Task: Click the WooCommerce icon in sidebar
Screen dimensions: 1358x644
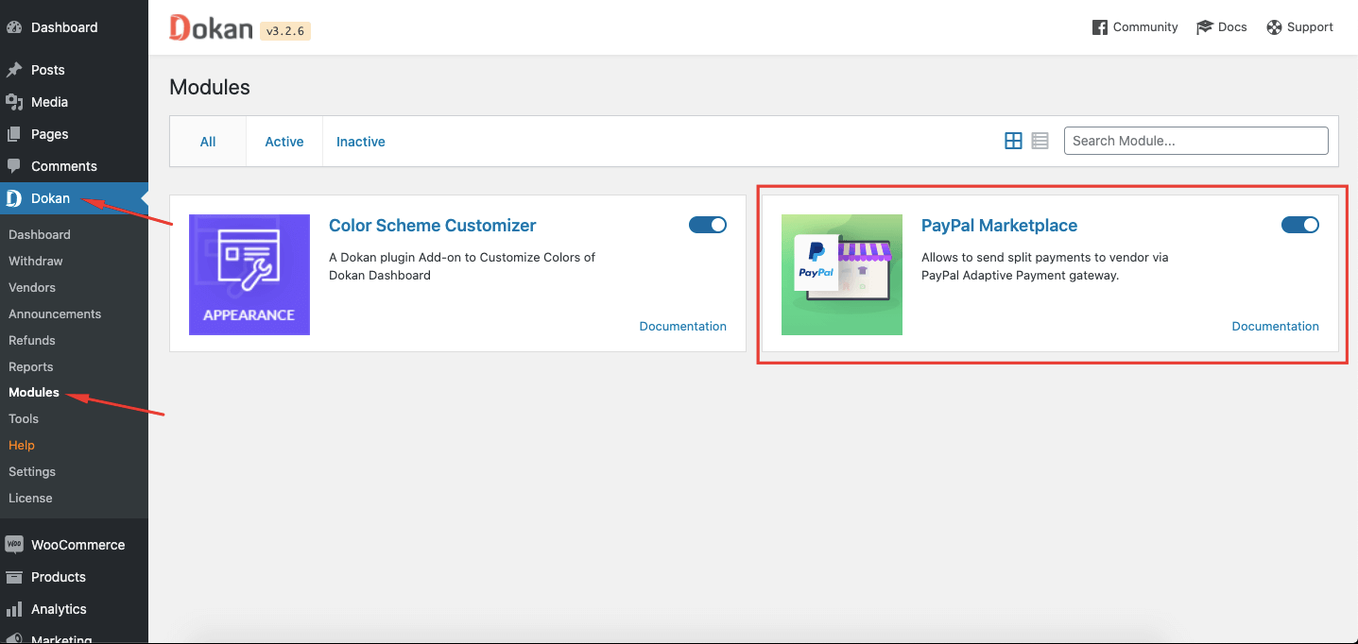Action: pos(14,545)
